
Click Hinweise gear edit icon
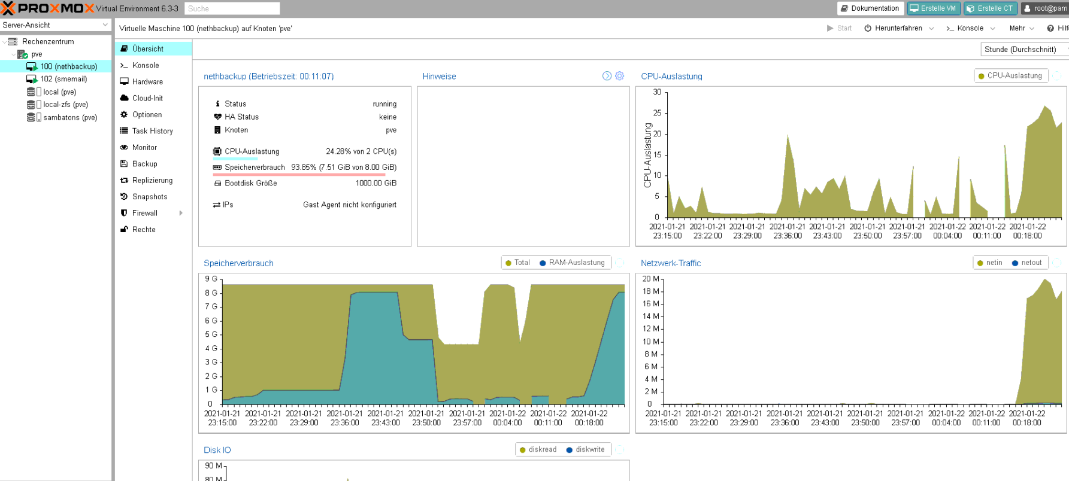pos(620,76)
